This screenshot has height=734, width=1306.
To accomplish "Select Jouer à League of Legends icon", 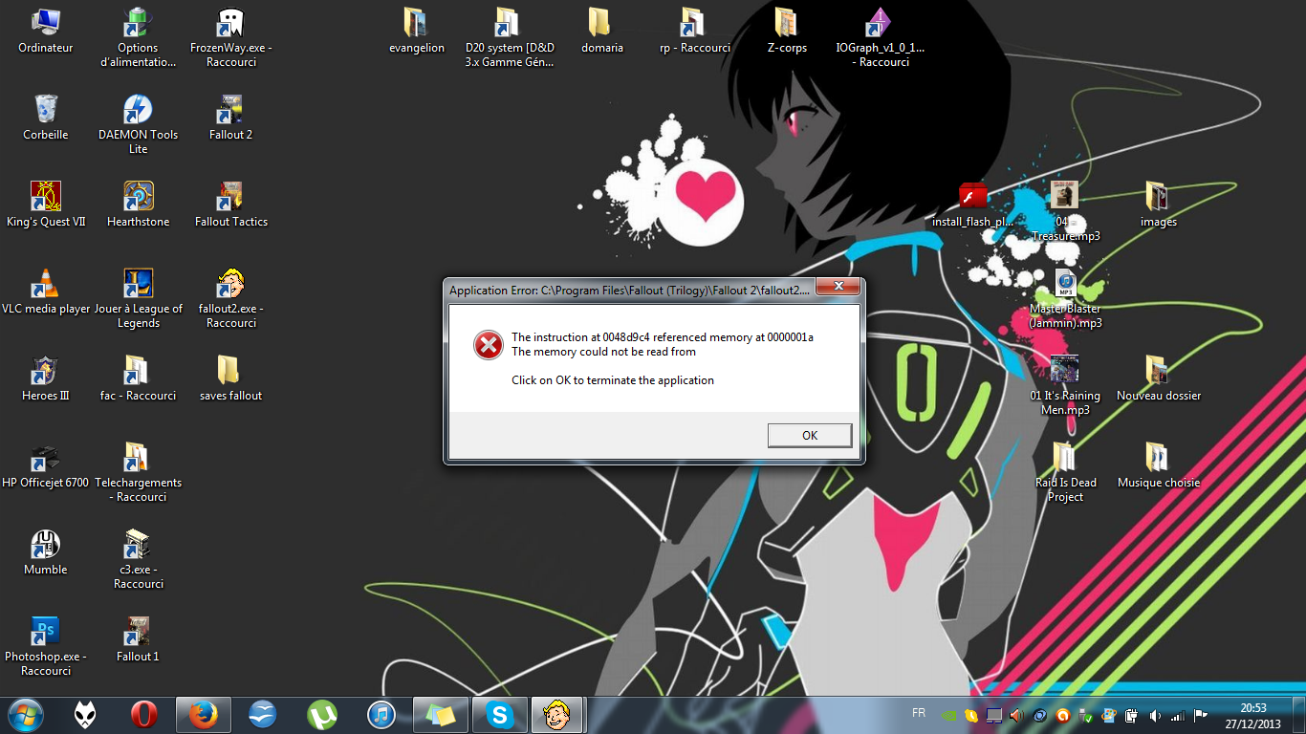I will click(x=139, y=297).
